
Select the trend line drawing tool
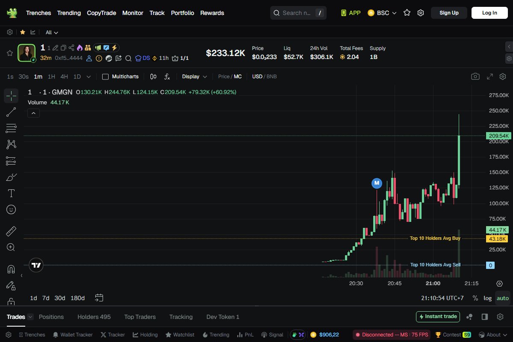(x=11, y=112)
